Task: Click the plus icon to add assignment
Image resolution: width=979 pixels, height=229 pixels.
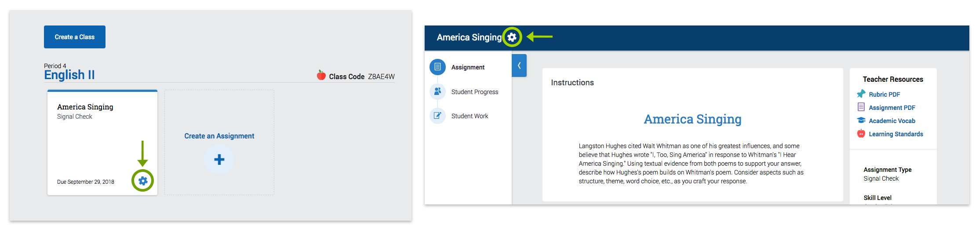Action: 219,160
